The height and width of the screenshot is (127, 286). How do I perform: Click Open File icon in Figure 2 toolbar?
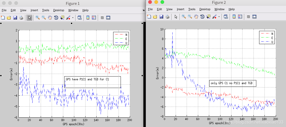(x=155, y=17)
